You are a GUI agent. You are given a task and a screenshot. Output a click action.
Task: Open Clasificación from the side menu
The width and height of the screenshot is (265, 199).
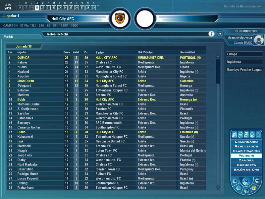coord(246,151)
